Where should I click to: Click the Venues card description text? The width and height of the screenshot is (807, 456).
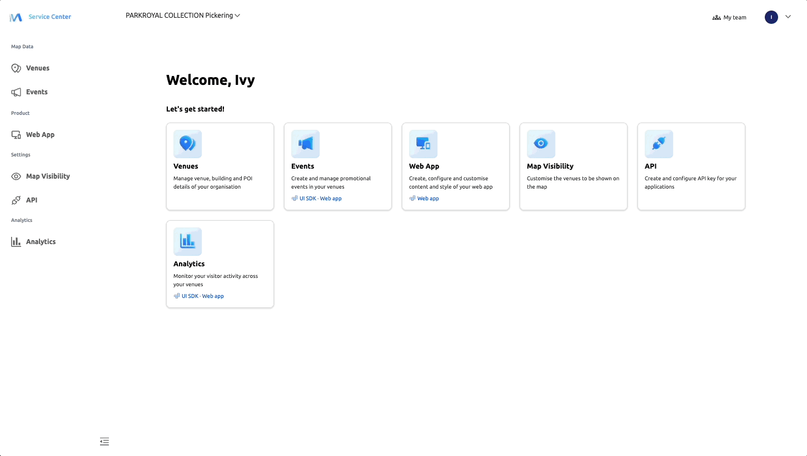[x=213, y=183]
